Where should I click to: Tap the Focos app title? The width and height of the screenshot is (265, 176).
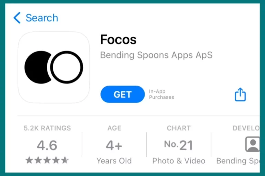tap(118, 40)
